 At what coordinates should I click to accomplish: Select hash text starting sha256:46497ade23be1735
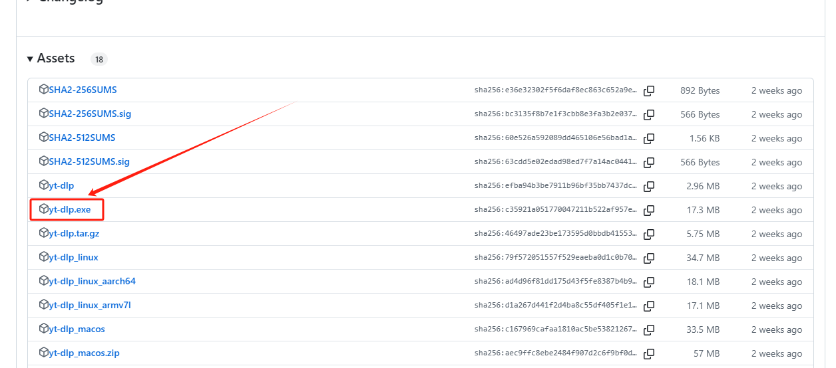pyautogui.click(x=556, y=234)
